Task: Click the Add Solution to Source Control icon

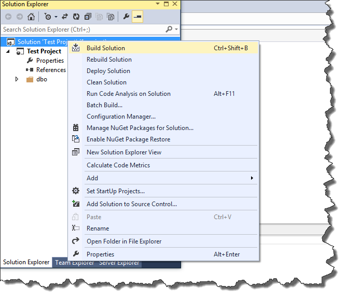Action: coord(76,204)
